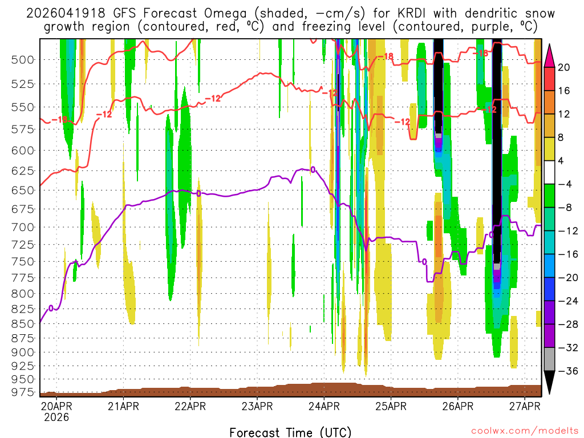Click the red -12 contour label near 25APR

tap(402, 122)
